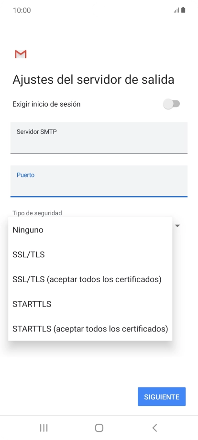198x440 pixels.
Task: Tap the Exigir inicio de sesión label
Action: click(x=46, y=104)
